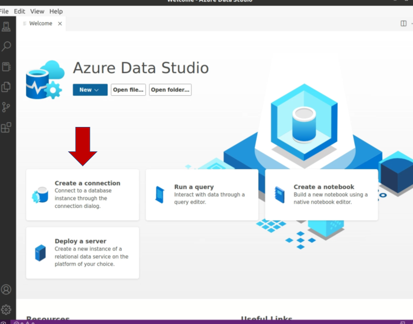Open the Help menu
413x324 pixels.
pos(56,12)
